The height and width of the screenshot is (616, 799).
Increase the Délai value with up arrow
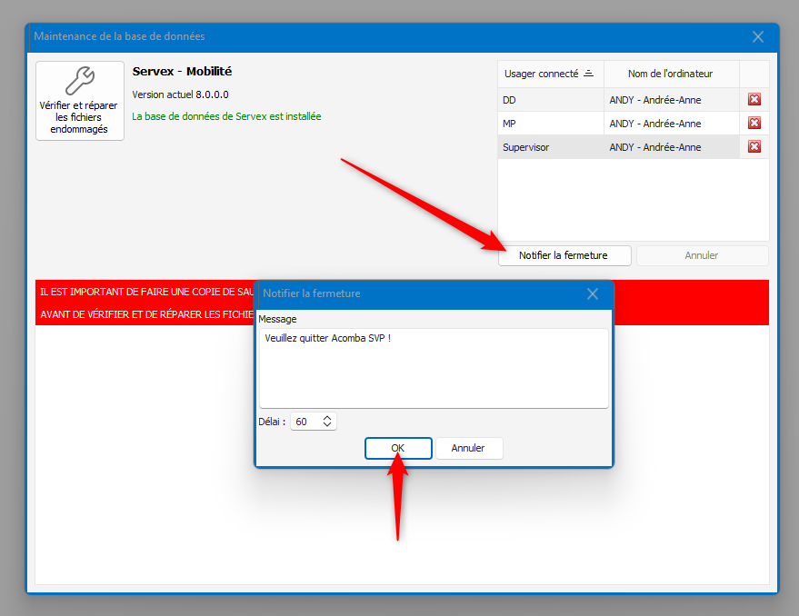327,418
